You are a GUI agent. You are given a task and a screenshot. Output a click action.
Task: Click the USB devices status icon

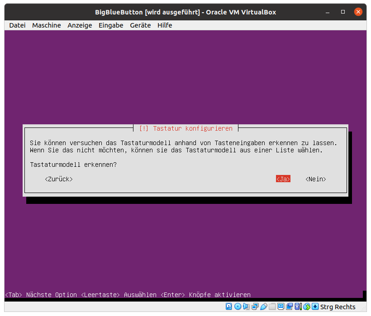tap(264, 307)
